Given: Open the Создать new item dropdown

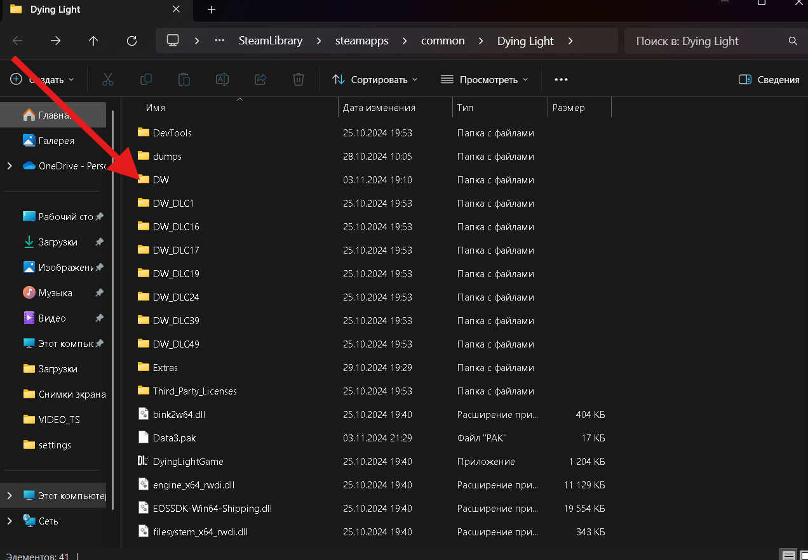Looking at the screenshot, I should pyautogui.click(x=42, y=79).
